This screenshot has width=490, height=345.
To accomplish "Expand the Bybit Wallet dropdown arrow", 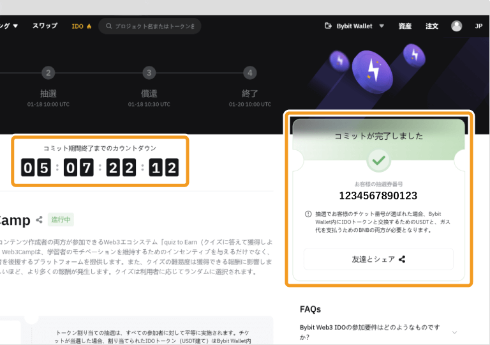I will (382, 26).
